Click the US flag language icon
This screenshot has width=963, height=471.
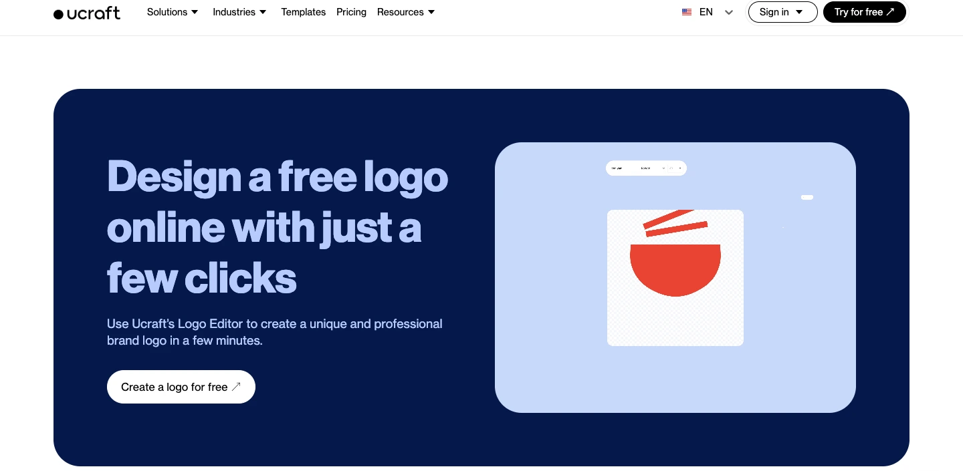(x=687, y=12)
